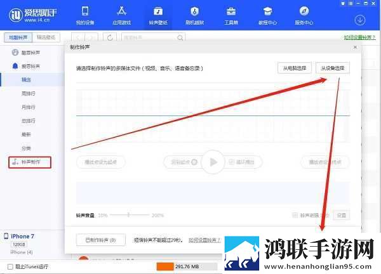The image size is (381, 274).
Task: Select 周排行 (weekly ranking) in sidebar
Action: tap(28, 93)
